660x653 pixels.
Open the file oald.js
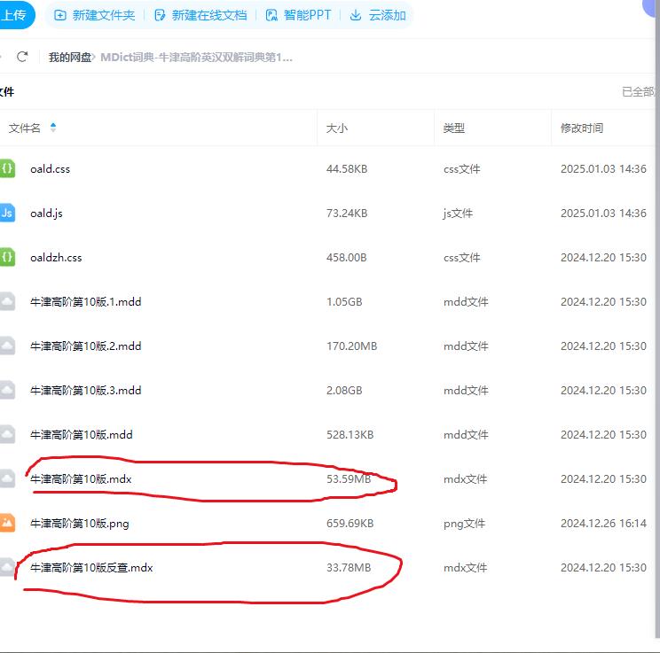[x=46, y=214]
